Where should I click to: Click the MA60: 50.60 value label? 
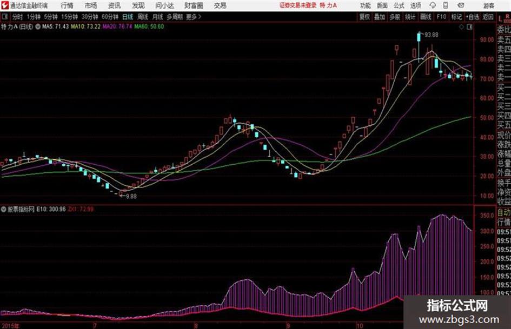coord(149,26)
